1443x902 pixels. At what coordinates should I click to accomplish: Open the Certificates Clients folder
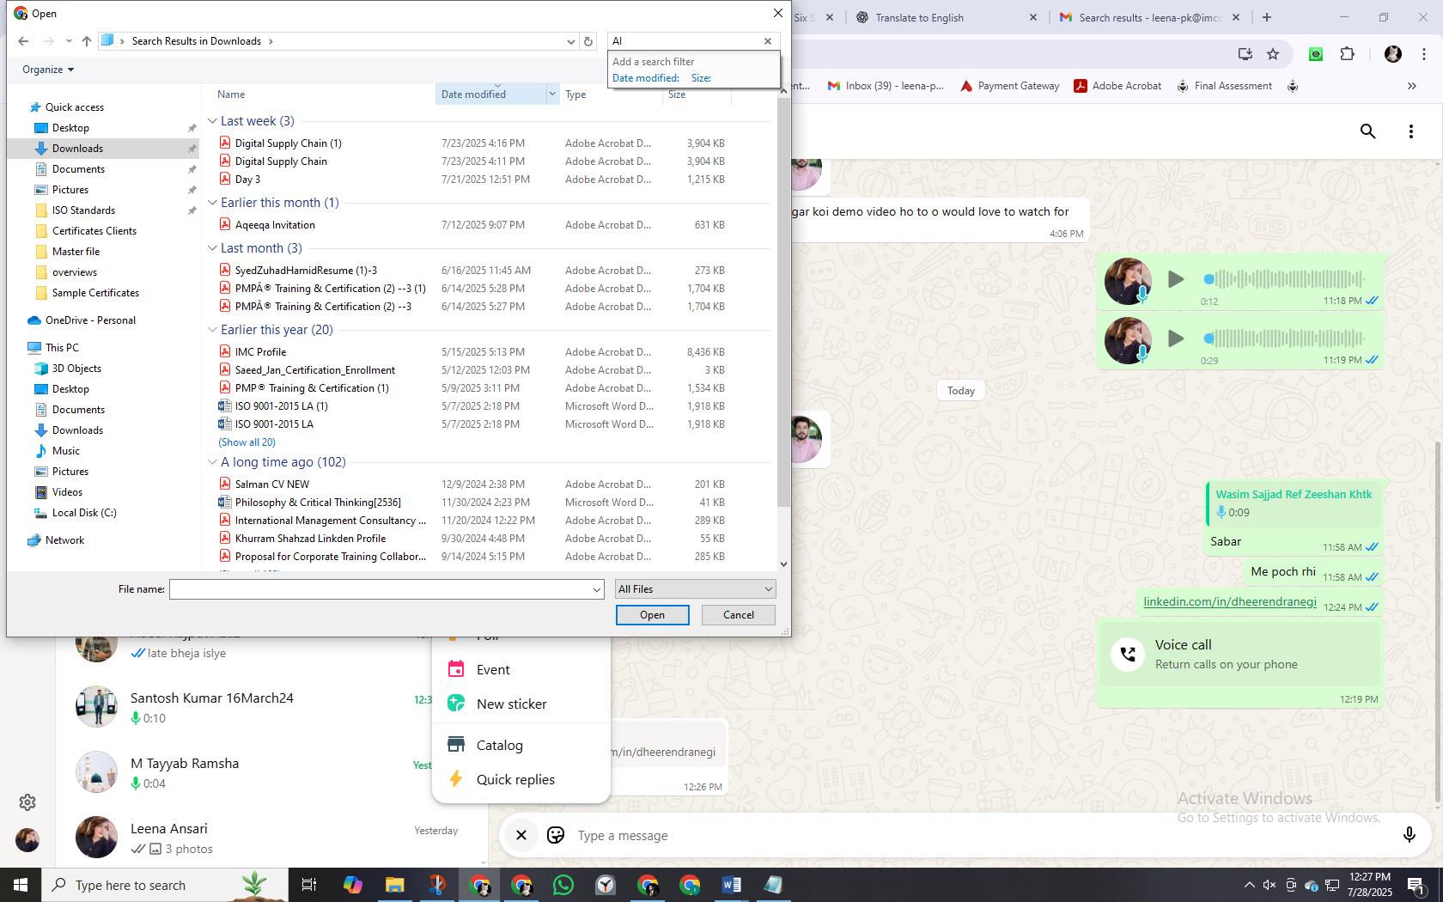(x=94, y=231)
